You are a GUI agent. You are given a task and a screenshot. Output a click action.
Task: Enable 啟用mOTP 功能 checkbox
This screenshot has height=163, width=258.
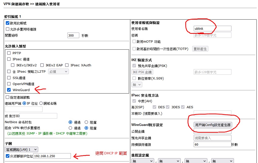pos(134,42)
